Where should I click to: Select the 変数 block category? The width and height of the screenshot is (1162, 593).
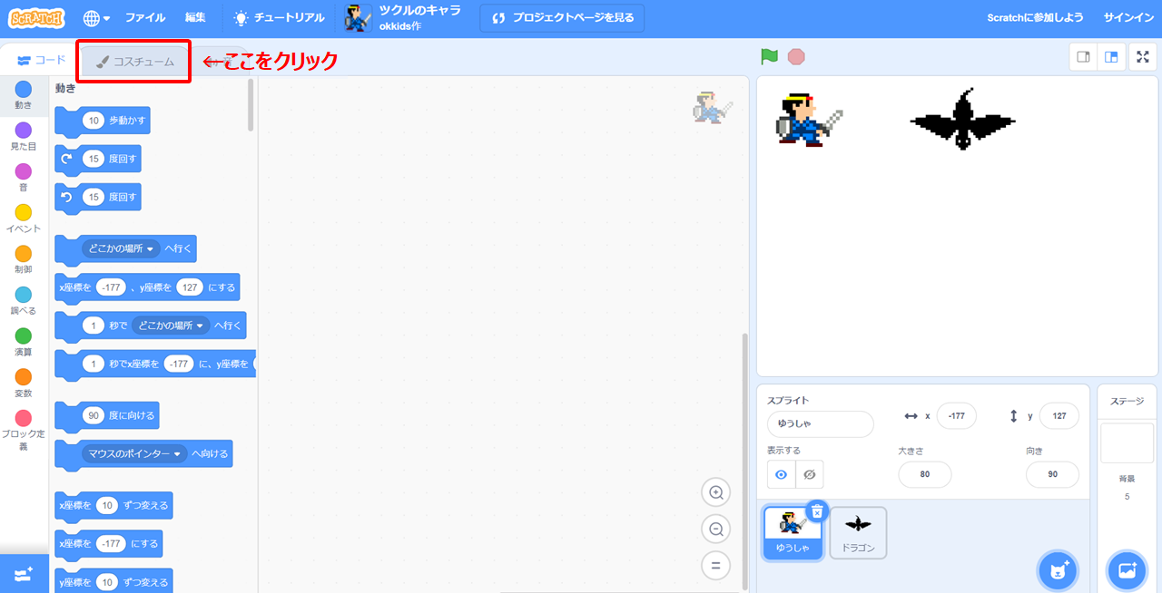[x=24, y=384]
